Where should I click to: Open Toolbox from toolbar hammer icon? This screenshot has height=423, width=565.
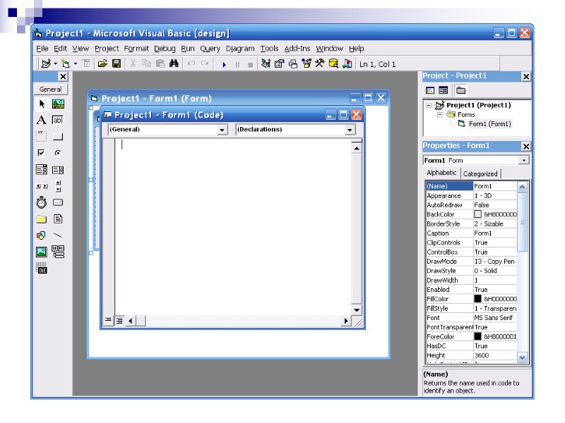pos(320,63)
